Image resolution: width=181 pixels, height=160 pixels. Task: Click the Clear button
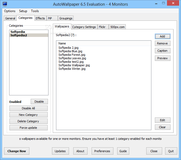click(x=162, y=127)
